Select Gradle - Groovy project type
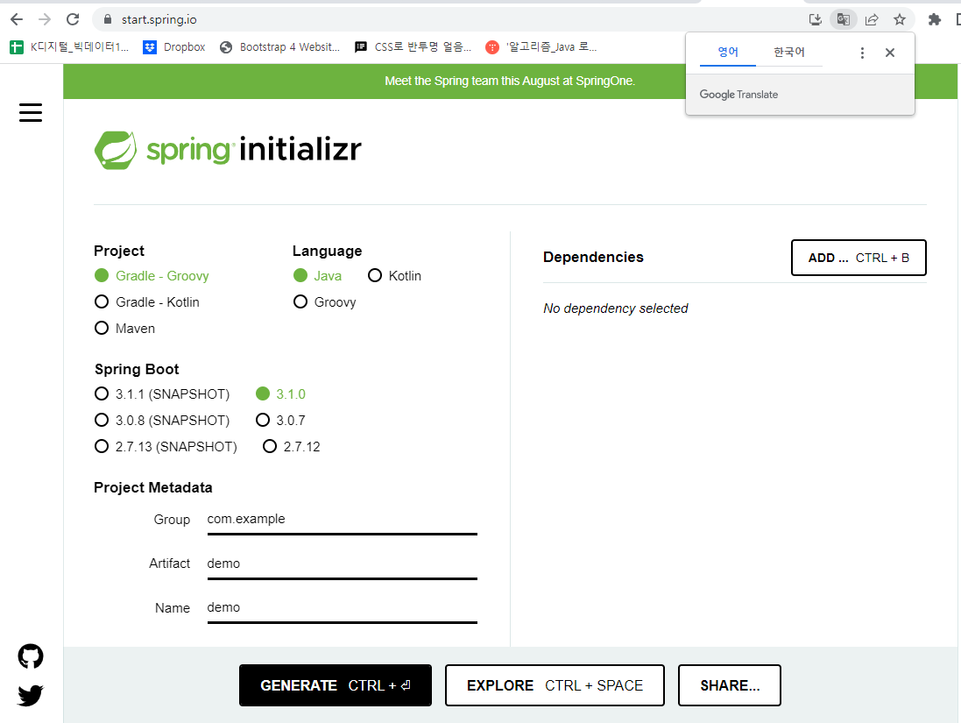 coord(152,276)
